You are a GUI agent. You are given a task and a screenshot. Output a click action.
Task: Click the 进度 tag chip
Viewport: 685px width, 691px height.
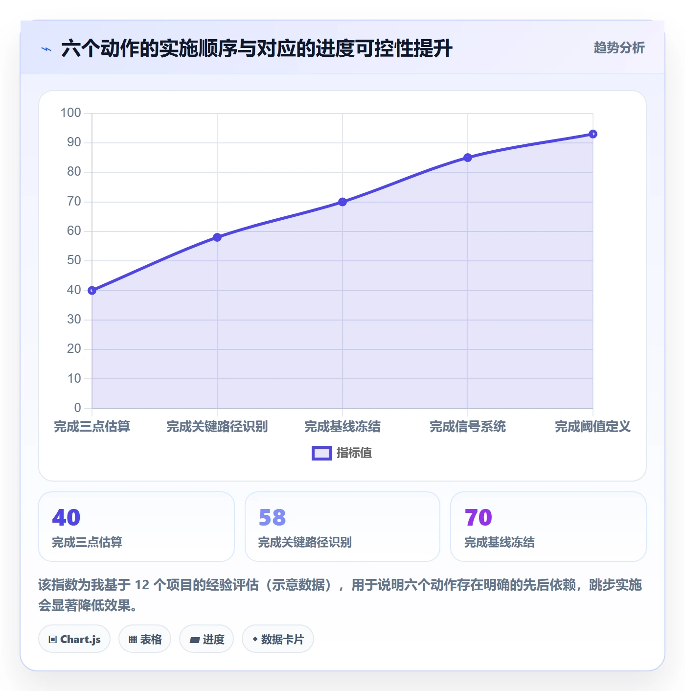206,639
